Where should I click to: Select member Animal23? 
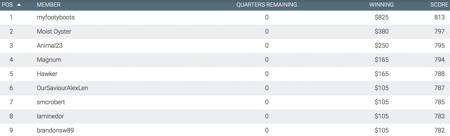pos(49,46)
